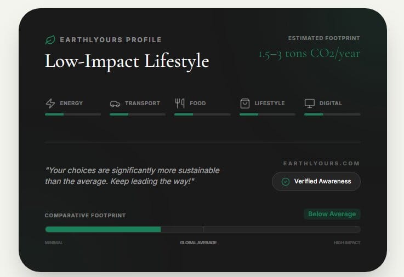Image resolution: width=404 pixels, height=277 pixels.
Task: Open the EARTHLYOURS.COM link
Action: click(x=322, y=164)
